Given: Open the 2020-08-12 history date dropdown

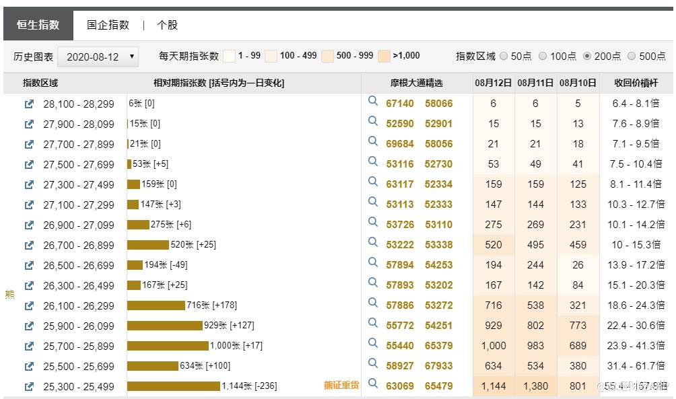Looking at the screenshot, I should coord(98,57).
